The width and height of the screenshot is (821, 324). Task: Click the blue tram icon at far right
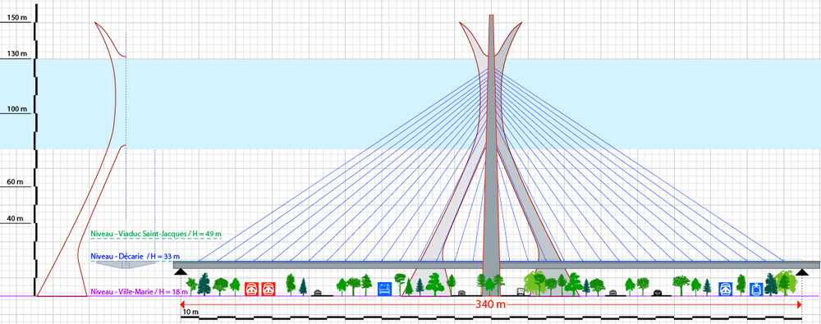[x=755, y=289]
